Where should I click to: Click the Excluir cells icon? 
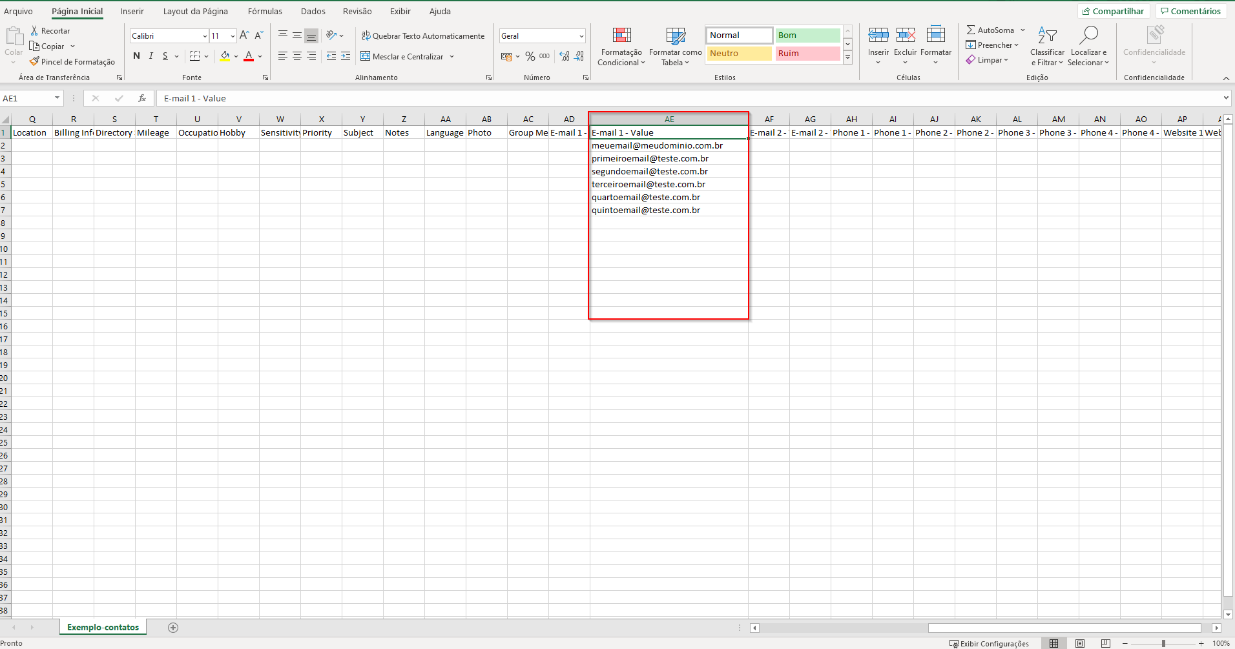click(x=906, y=35)
